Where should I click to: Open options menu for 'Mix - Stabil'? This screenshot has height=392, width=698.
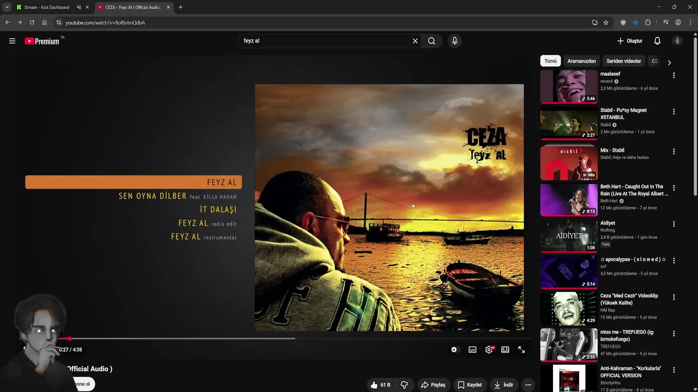(673, 151)
